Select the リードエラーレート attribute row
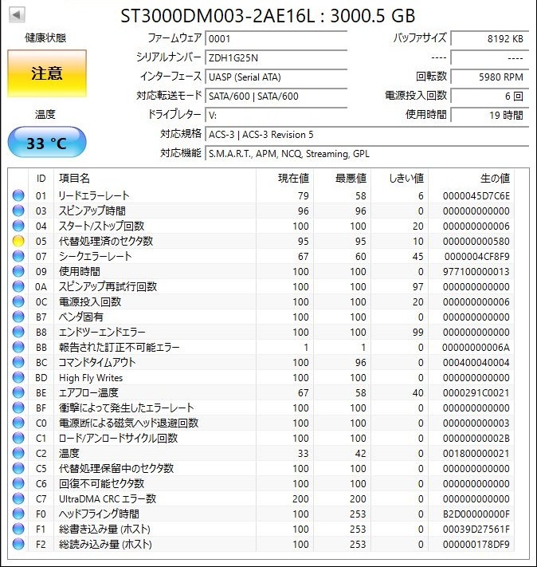This screenshot has width=537, height=567. [261, 195]
